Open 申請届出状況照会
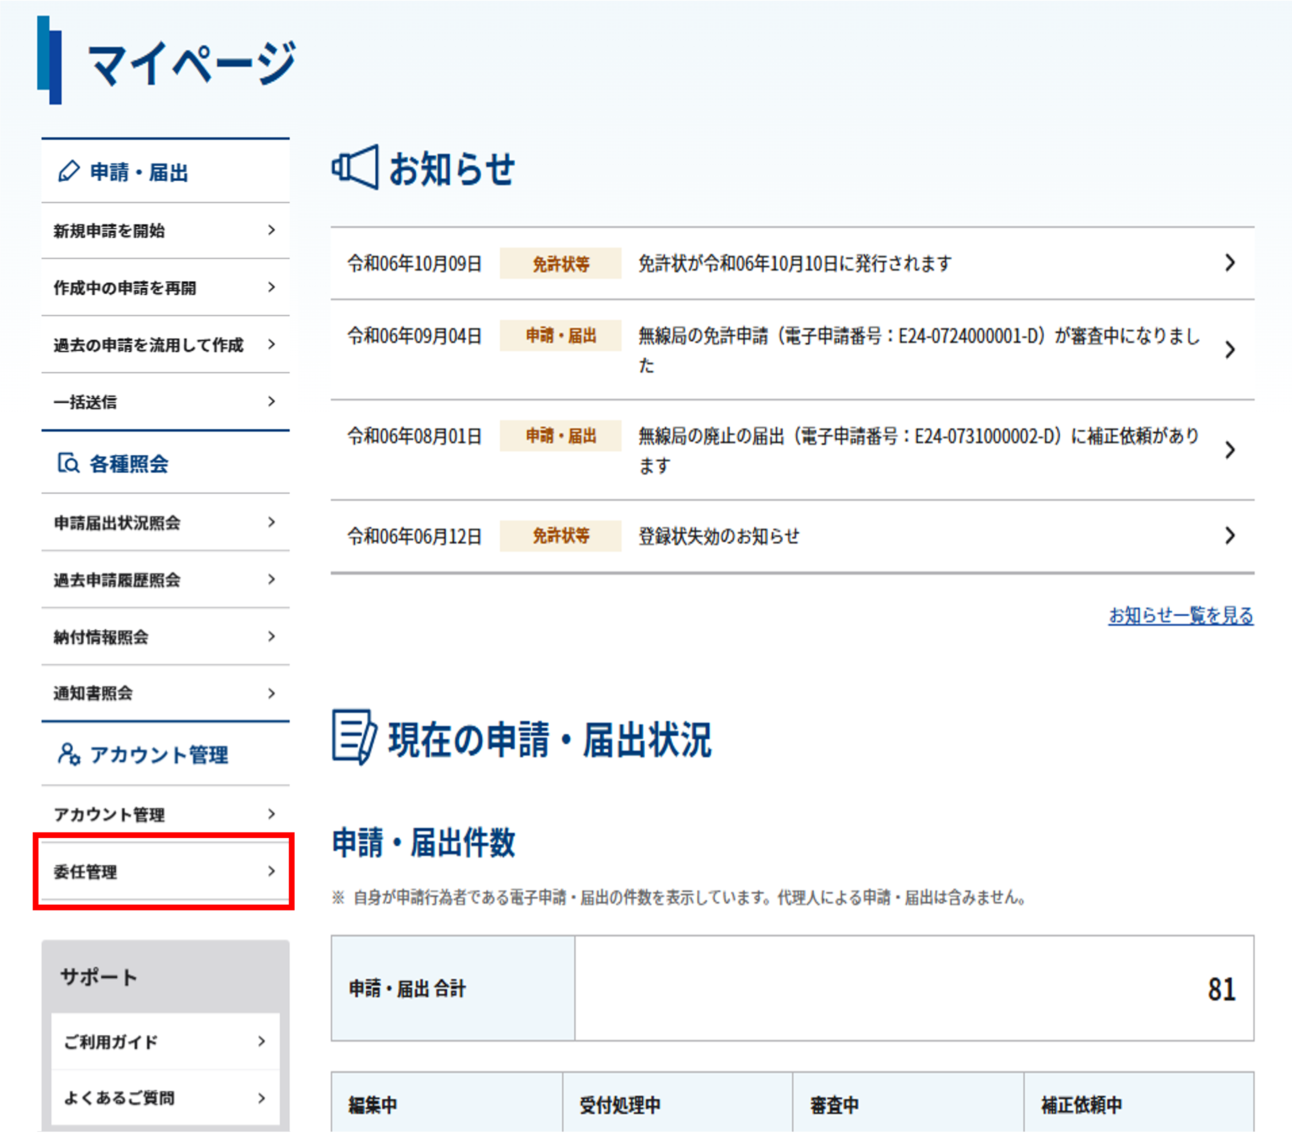Image resolution: width=1292 pixels, height=1133 pixels. pos(165,522)
